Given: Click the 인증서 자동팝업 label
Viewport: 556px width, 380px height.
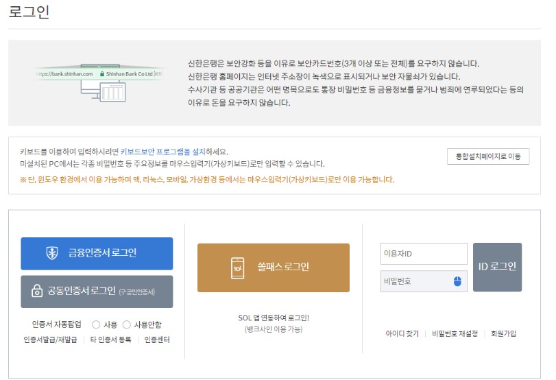Looking at the screenshot, I should (x=57, y=324).
